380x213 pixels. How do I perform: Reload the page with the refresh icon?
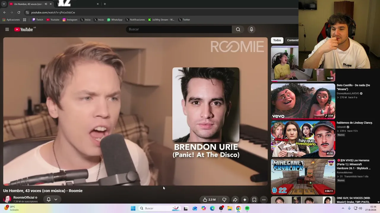pyautogui.click(x=19, y=12)
